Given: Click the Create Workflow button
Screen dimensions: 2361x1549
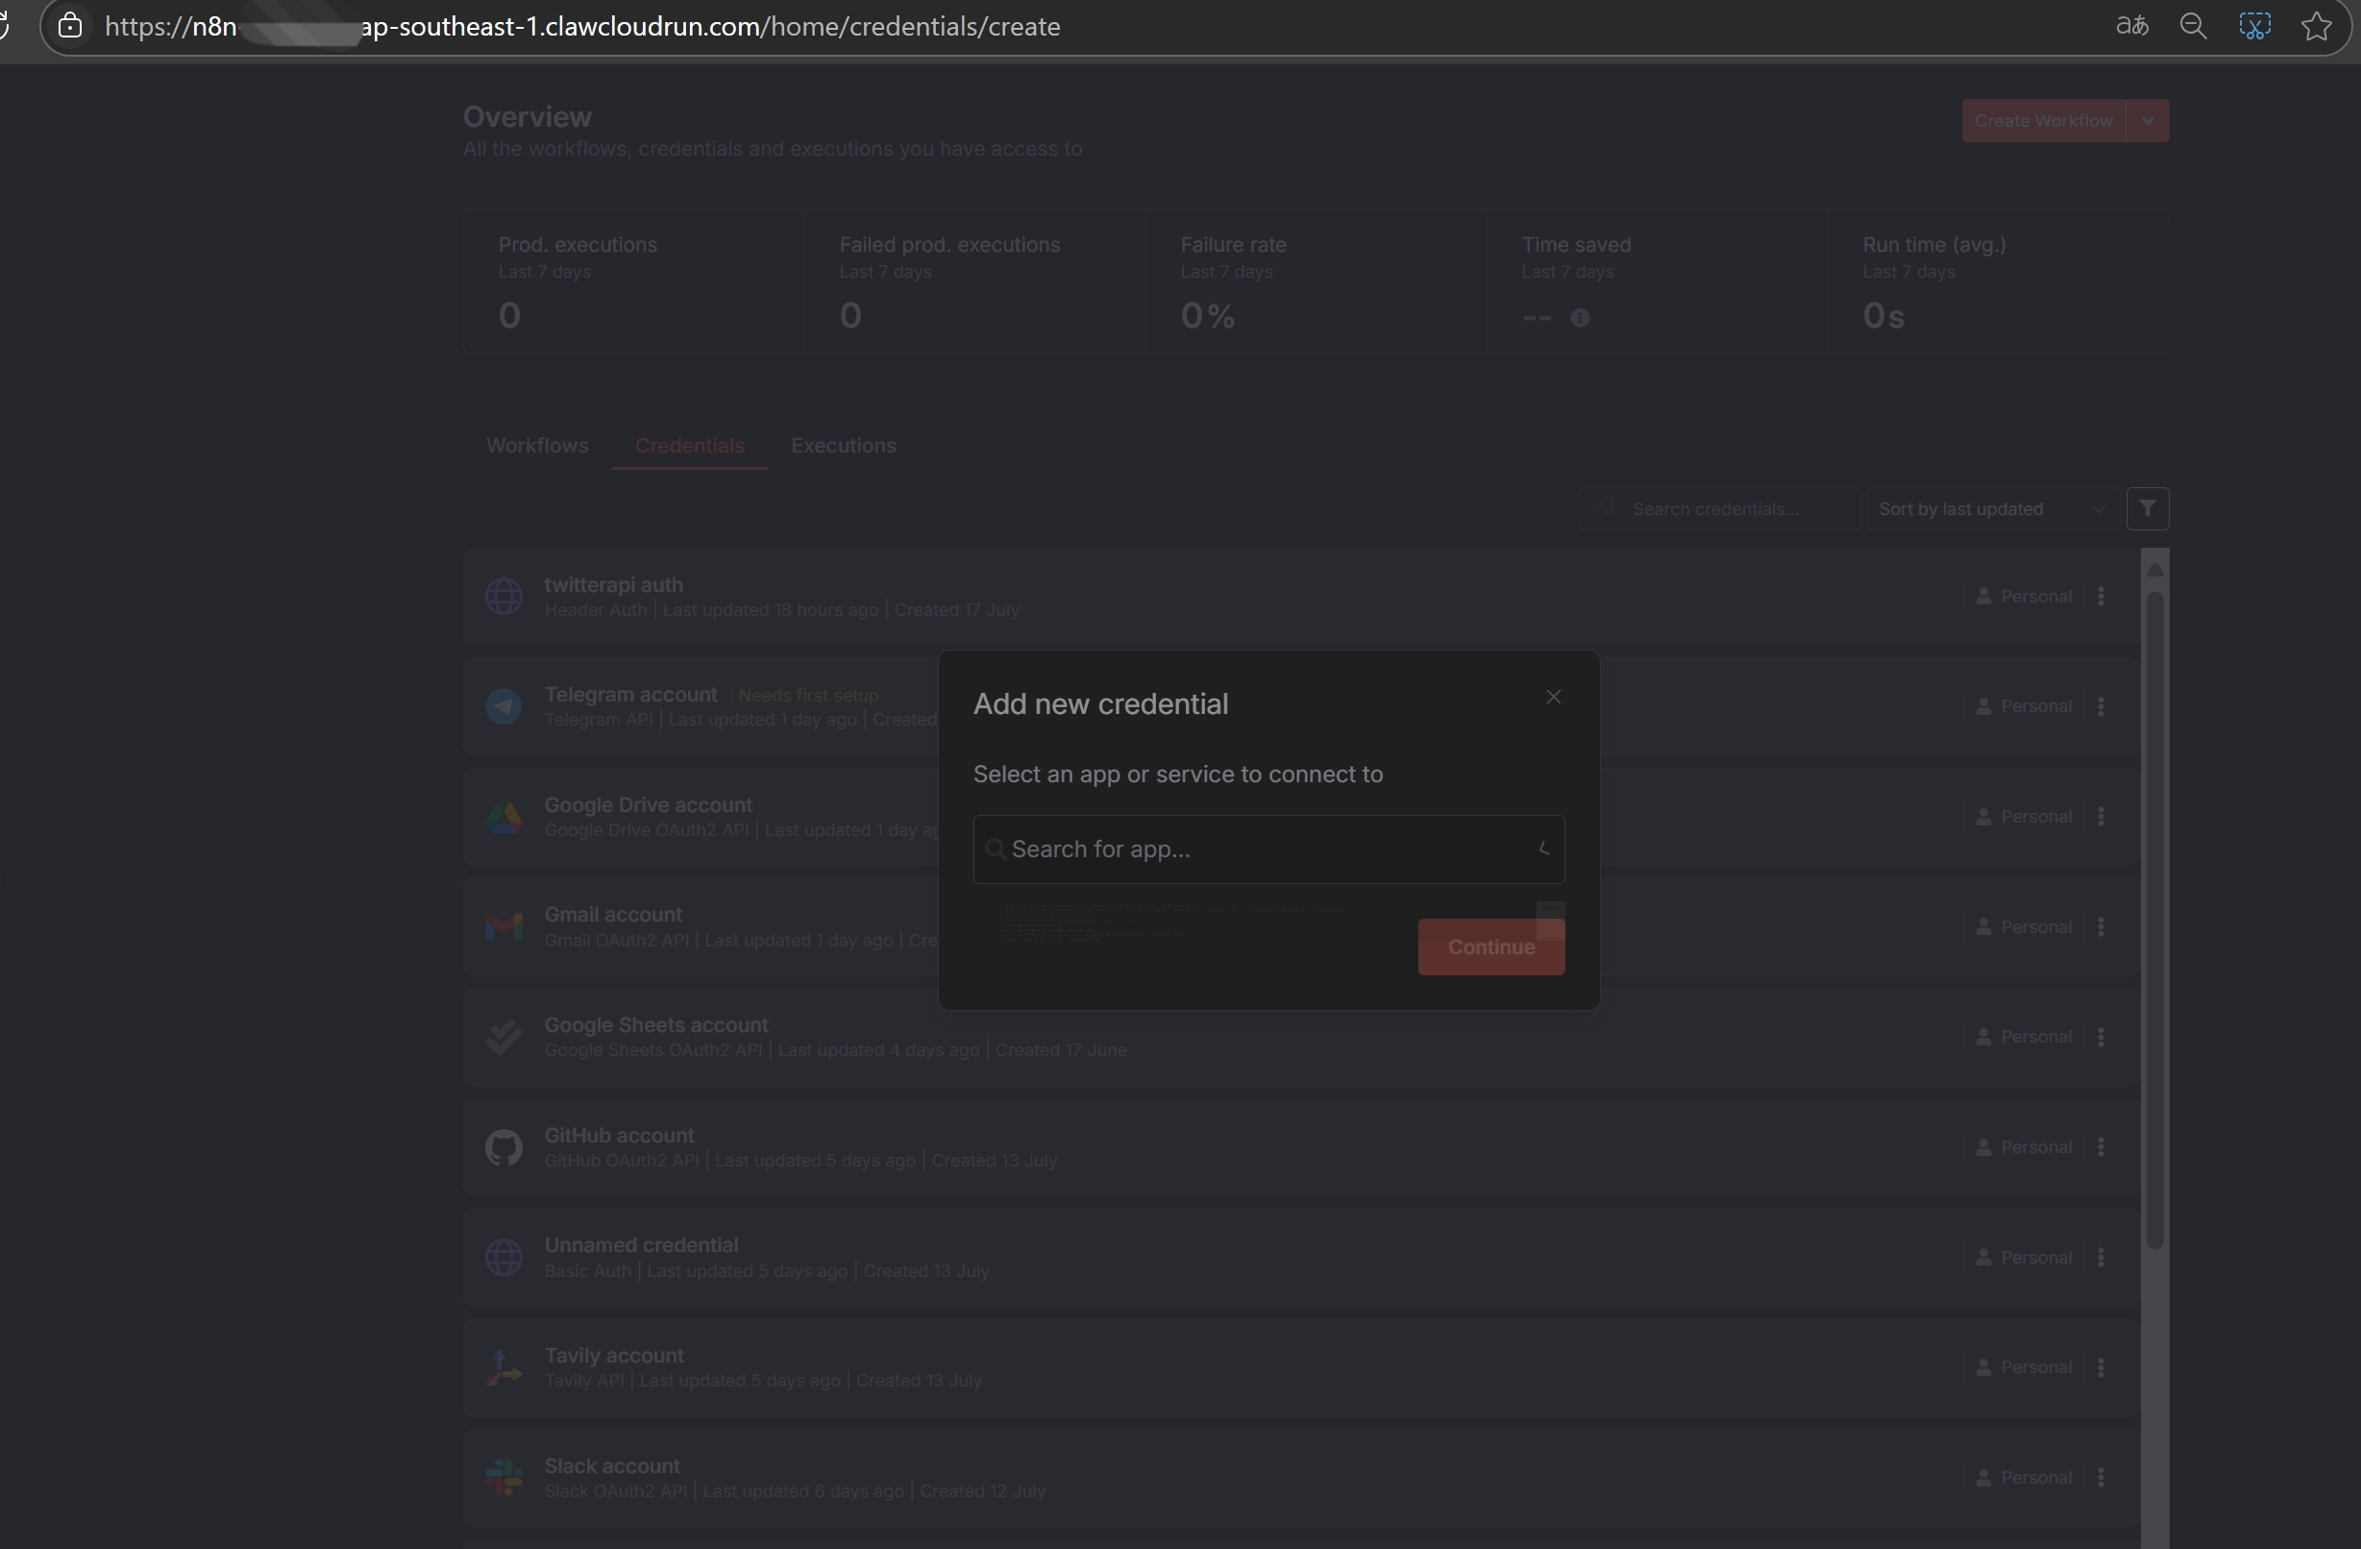Looking at the screenshot, I should pyautogui.click(x=2042, y=121).
